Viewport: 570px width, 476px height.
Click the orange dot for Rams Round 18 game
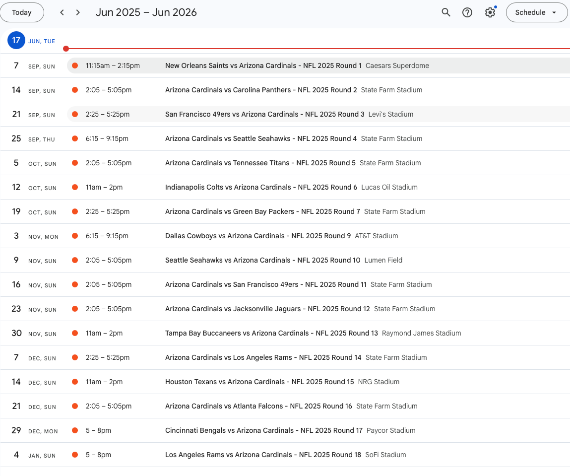75,455
